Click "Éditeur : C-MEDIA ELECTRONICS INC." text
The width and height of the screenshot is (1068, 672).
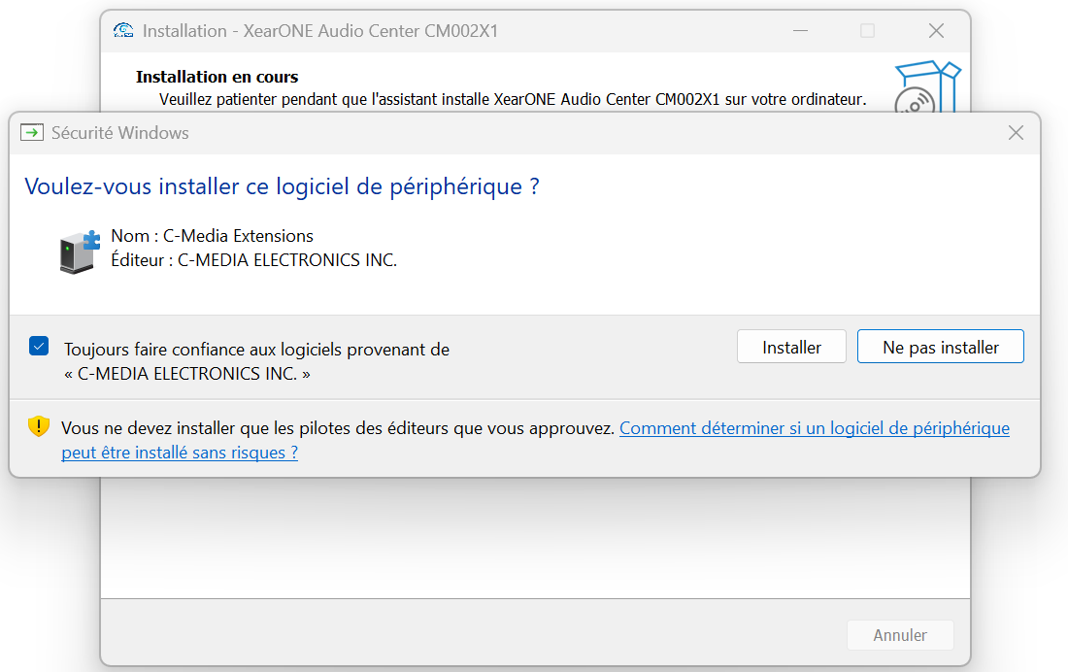click(254, 260)
